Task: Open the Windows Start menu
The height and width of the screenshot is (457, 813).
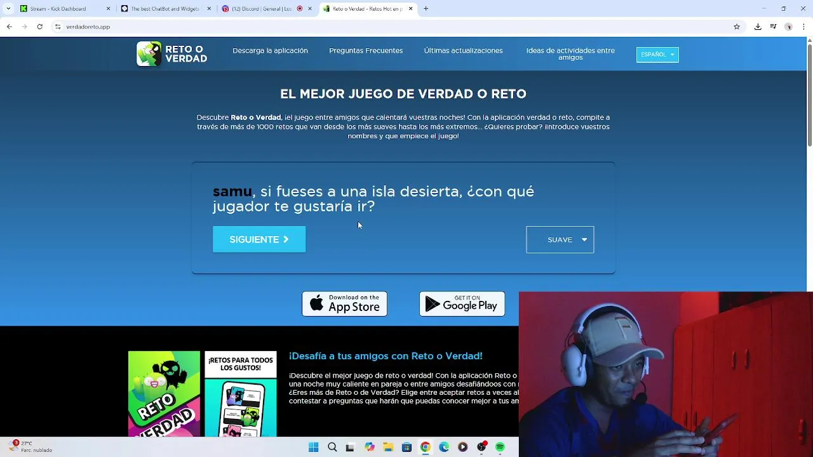Action: coord(313,447)
